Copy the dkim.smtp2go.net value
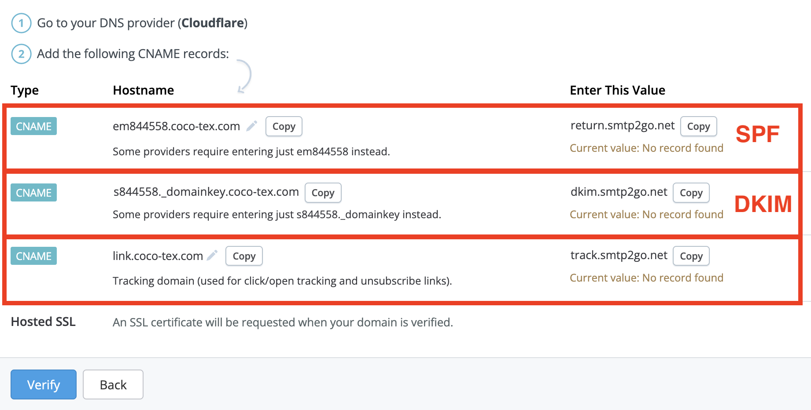Screen dimensions: 811x410 (691, 193)
